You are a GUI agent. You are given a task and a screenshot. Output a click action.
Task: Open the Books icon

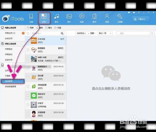click(94, 16)
